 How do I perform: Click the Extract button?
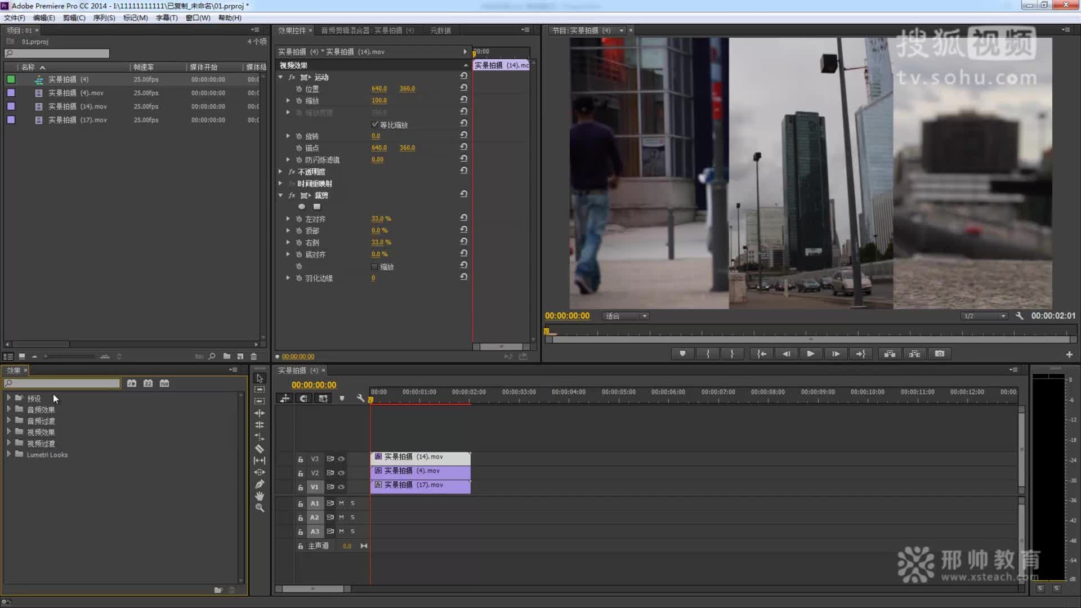click(x=914, y=354)
